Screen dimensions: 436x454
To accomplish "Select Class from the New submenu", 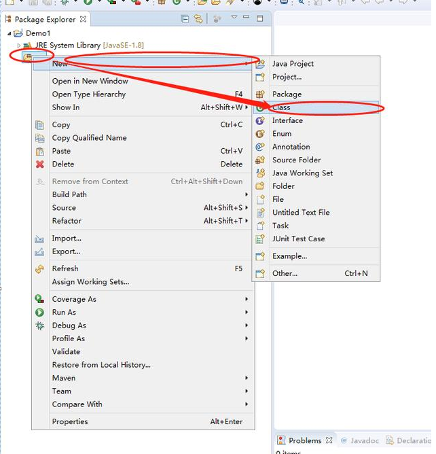I will (x=281, y=107).
